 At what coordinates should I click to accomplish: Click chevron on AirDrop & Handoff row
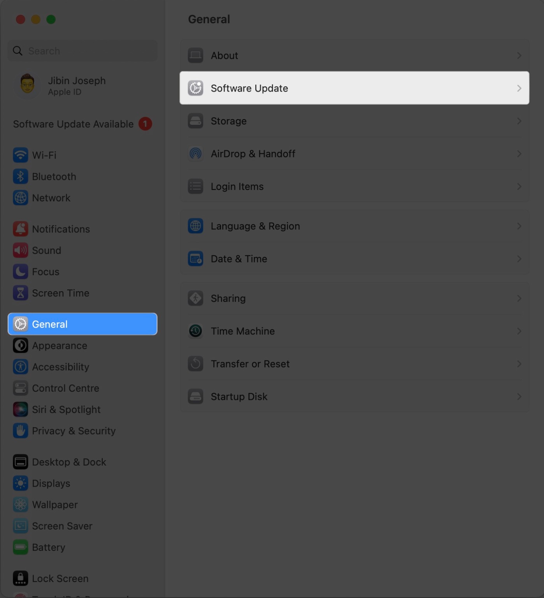[x=519, y=154]
